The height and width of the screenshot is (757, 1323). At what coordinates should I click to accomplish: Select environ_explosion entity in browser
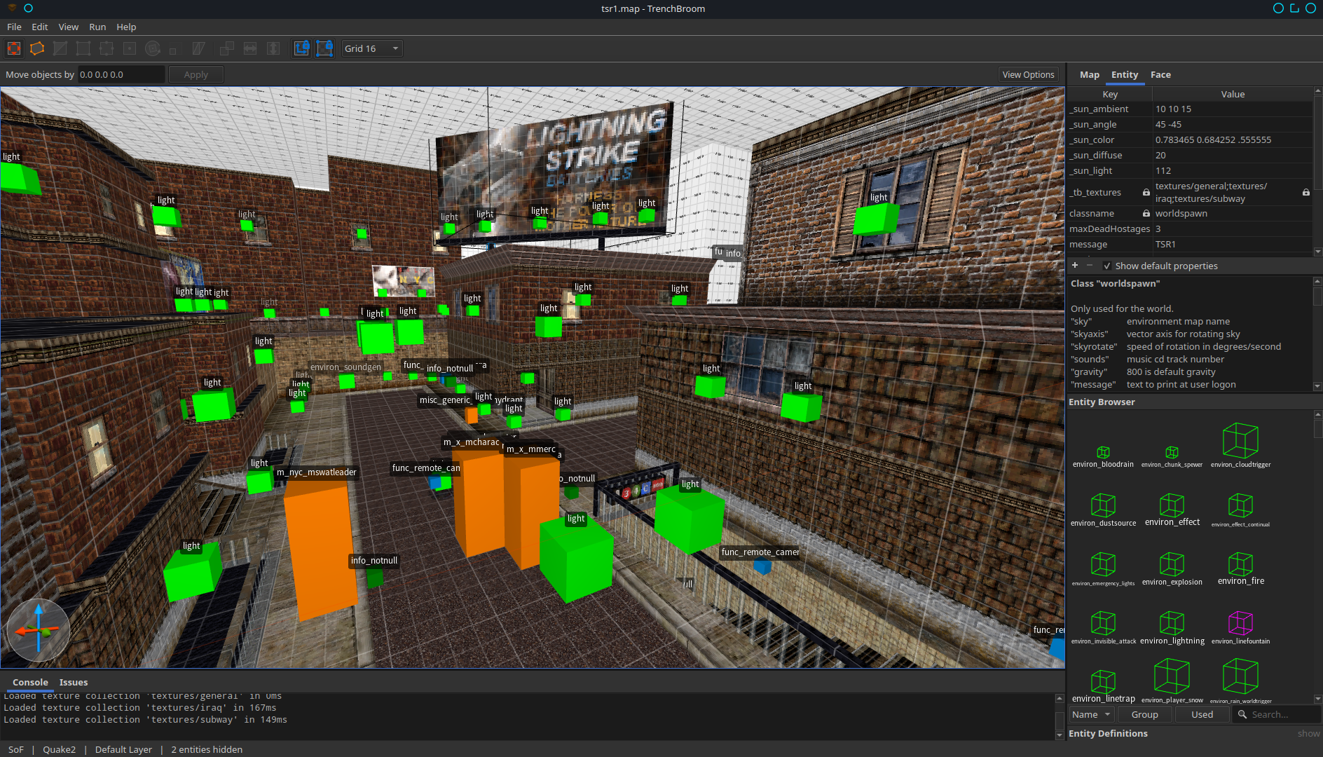1172,568
